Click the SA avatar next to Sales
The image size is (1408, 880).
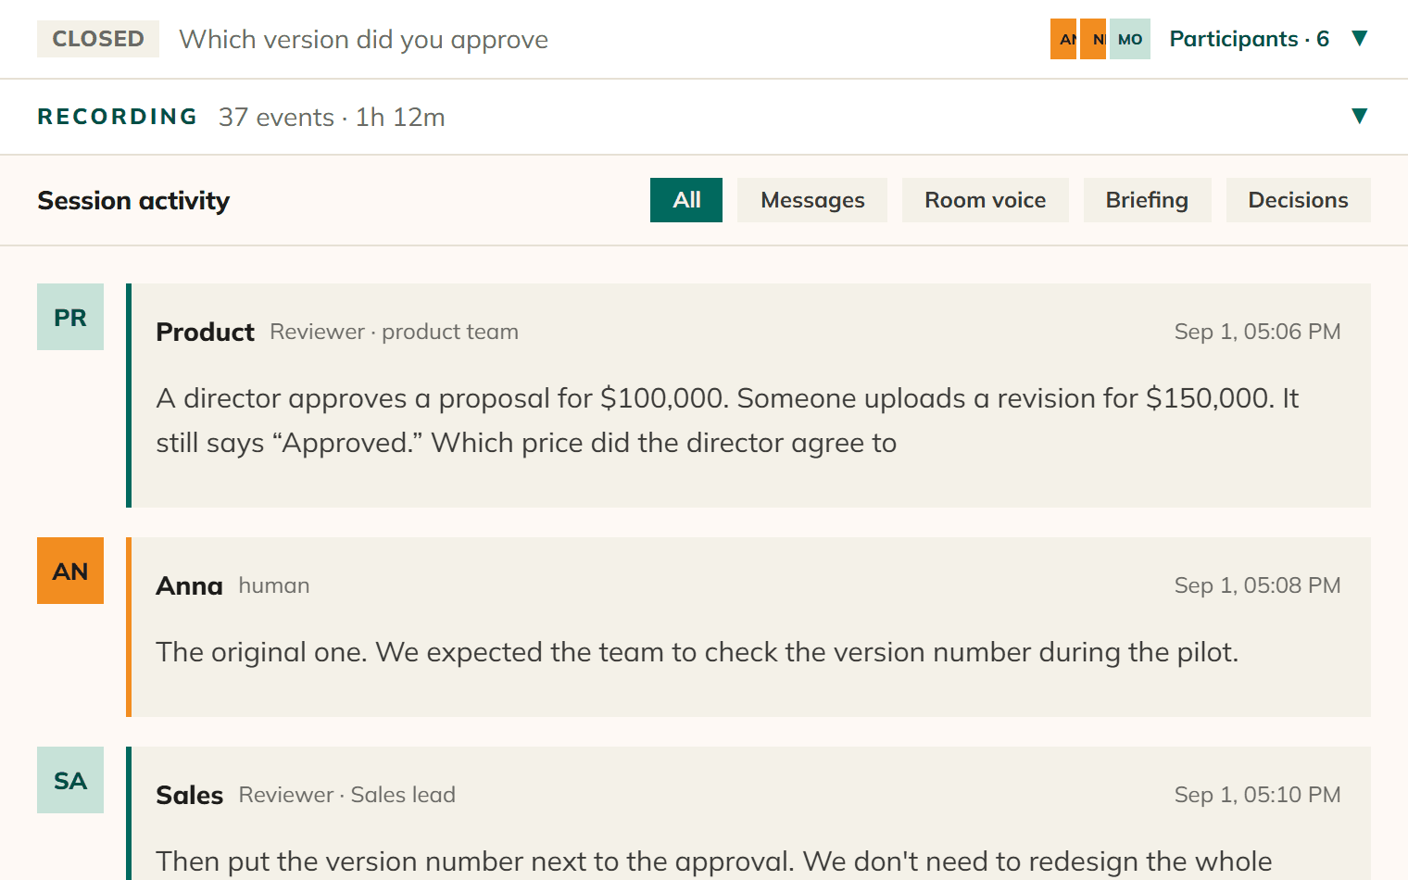tap(70, 780)
